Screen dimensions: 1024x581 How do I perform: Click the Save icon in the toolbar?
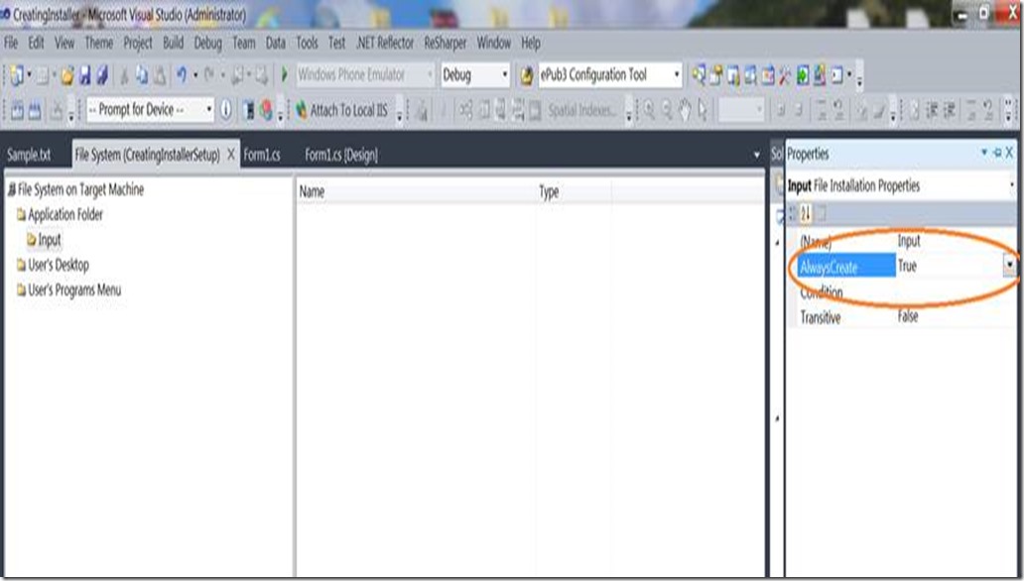click(86, 75)
